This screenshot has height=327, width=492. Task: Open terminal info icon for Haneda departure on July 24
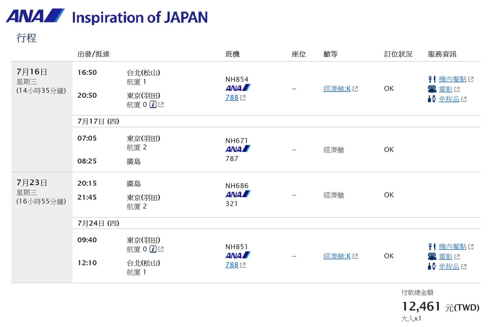click(153, 249)
